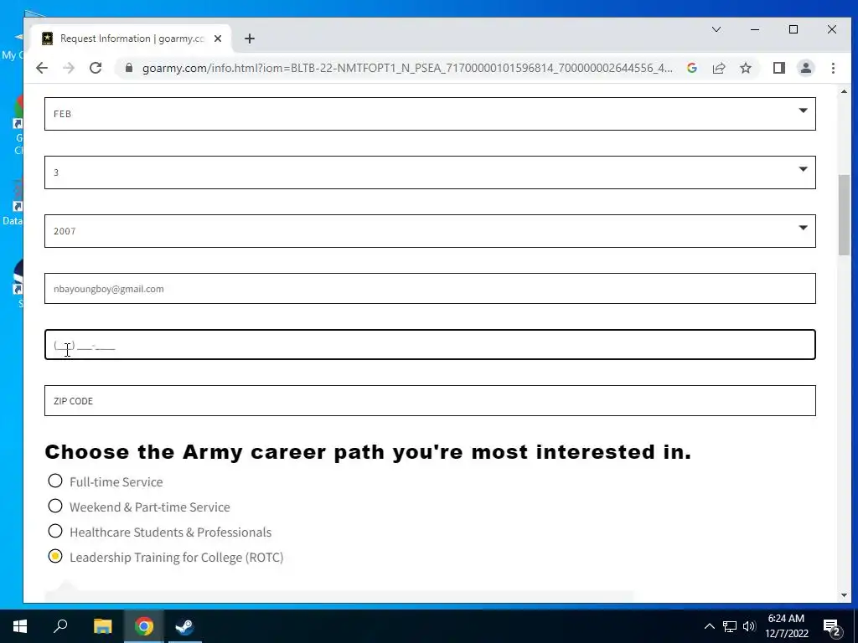Go back to the previous page
This screenshot has width=858, height=643.
42,68
